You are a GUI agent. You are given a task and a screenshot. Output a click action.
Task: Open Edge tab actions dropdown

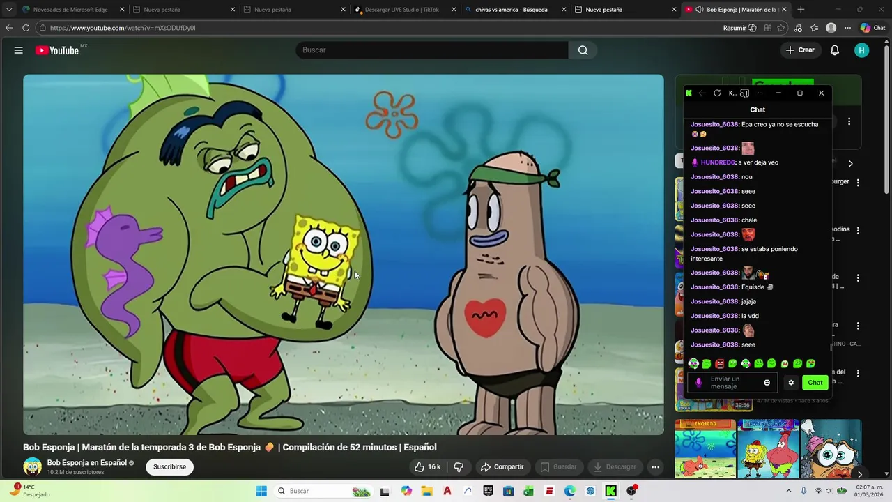(9, 10)
